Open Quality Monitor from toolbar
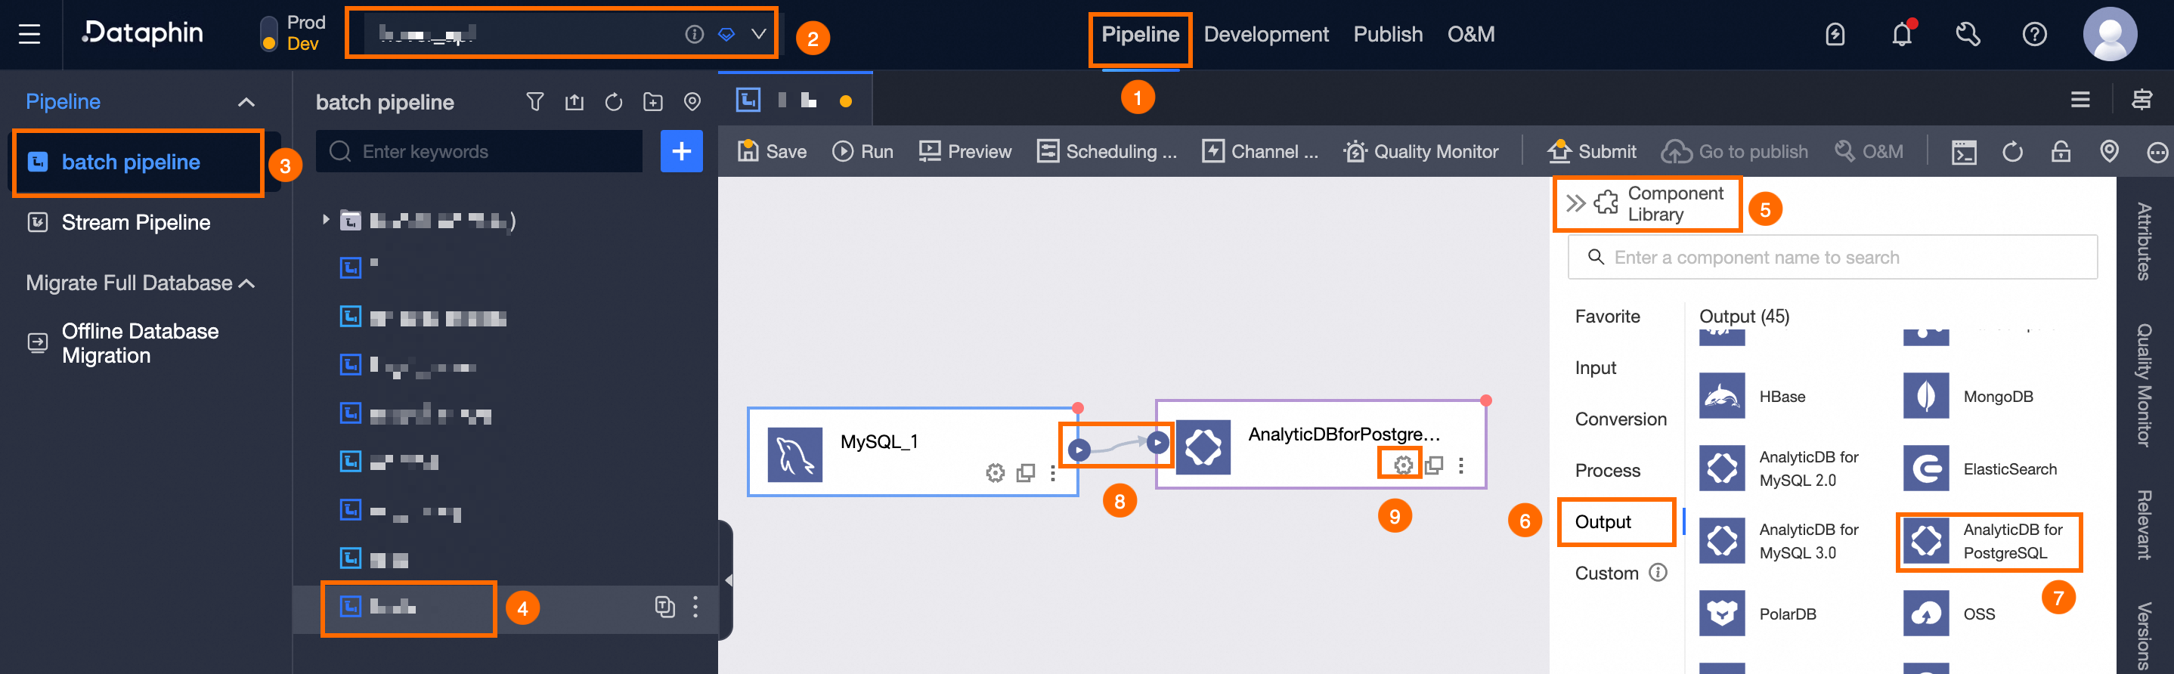This screenshot has height=674, width=2174. 1420,151
